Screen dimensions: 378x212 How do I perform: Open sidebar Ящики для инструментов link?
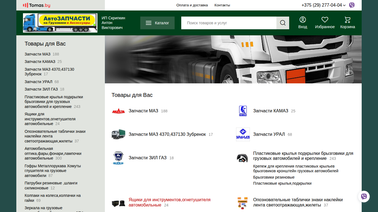click(x=50, y=119)
